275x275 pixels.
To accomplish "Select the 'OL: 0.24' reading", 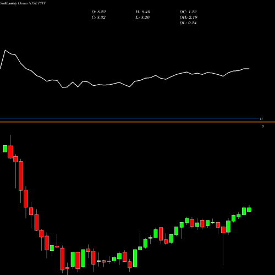I will tap(188, 23).
